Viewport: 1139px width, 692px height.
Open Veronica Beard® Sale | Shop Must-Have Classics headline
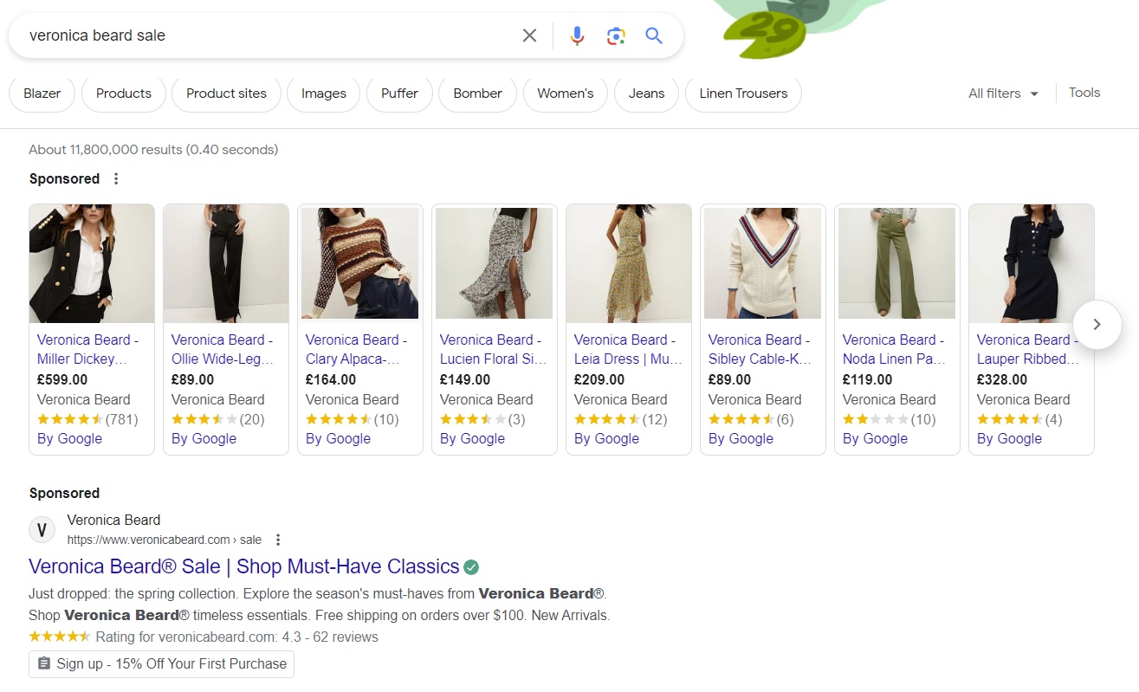click(244, 566)
